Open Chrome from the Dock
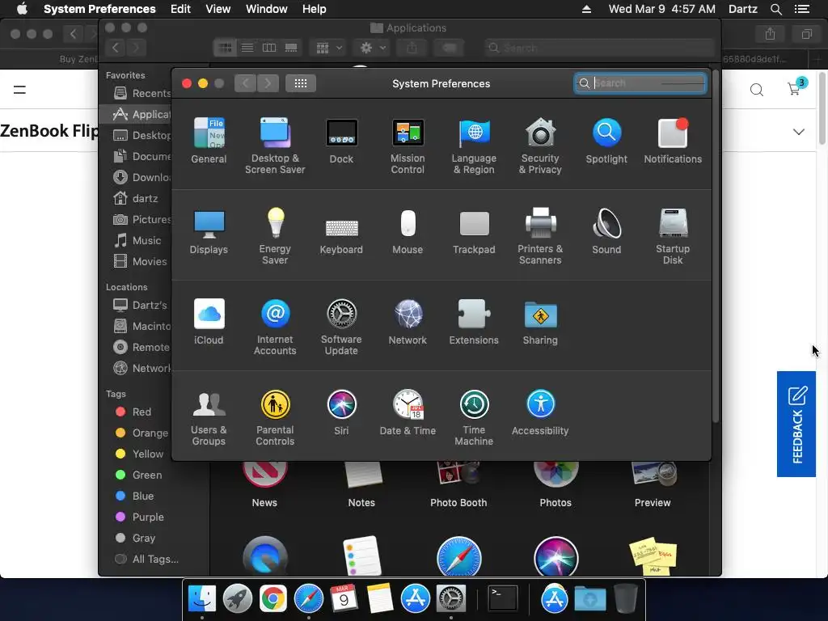The height and width of the screenshot is (621, 828). (x=273, y=599)
